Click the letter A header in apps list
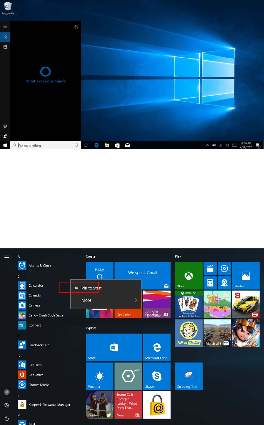The height and width of the screenshot is (425, 264). (x=19, y=256)
